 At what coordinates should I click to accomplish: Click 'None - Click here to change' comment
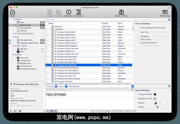(21, 106)
